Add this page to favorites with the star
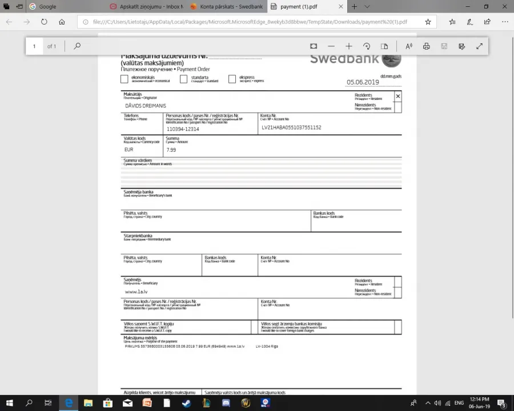 [428, 22]
